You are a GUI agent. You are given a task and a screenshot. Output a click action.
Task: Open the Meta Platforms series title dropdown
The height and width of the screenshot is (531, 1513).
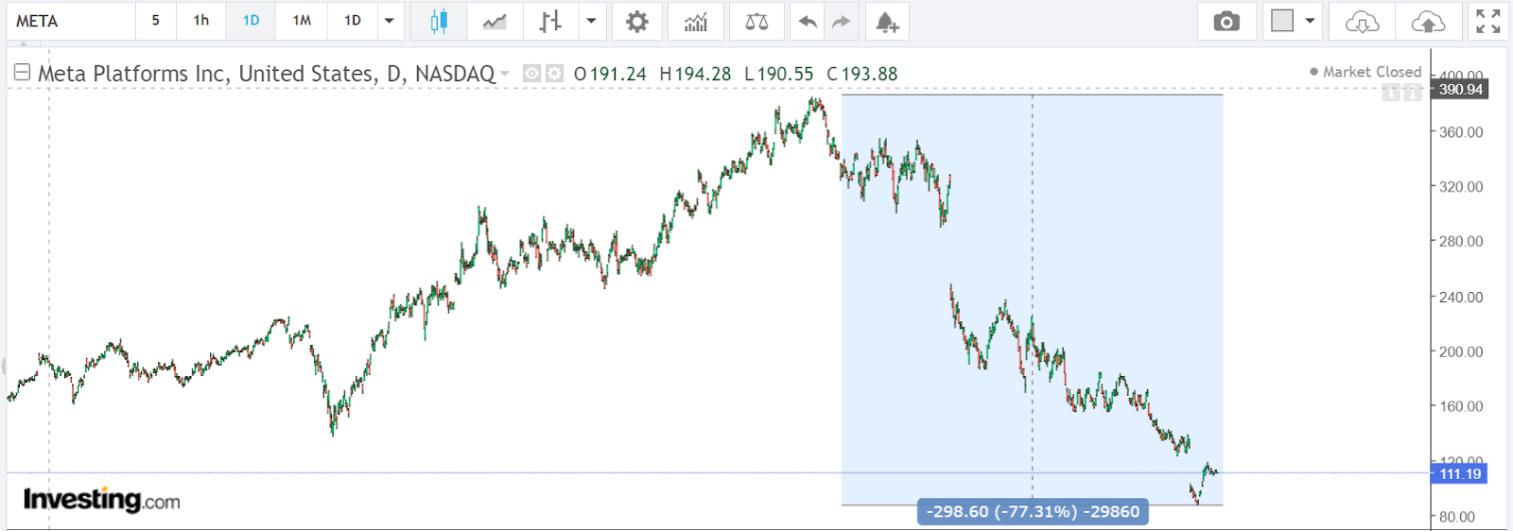point(504,74)
